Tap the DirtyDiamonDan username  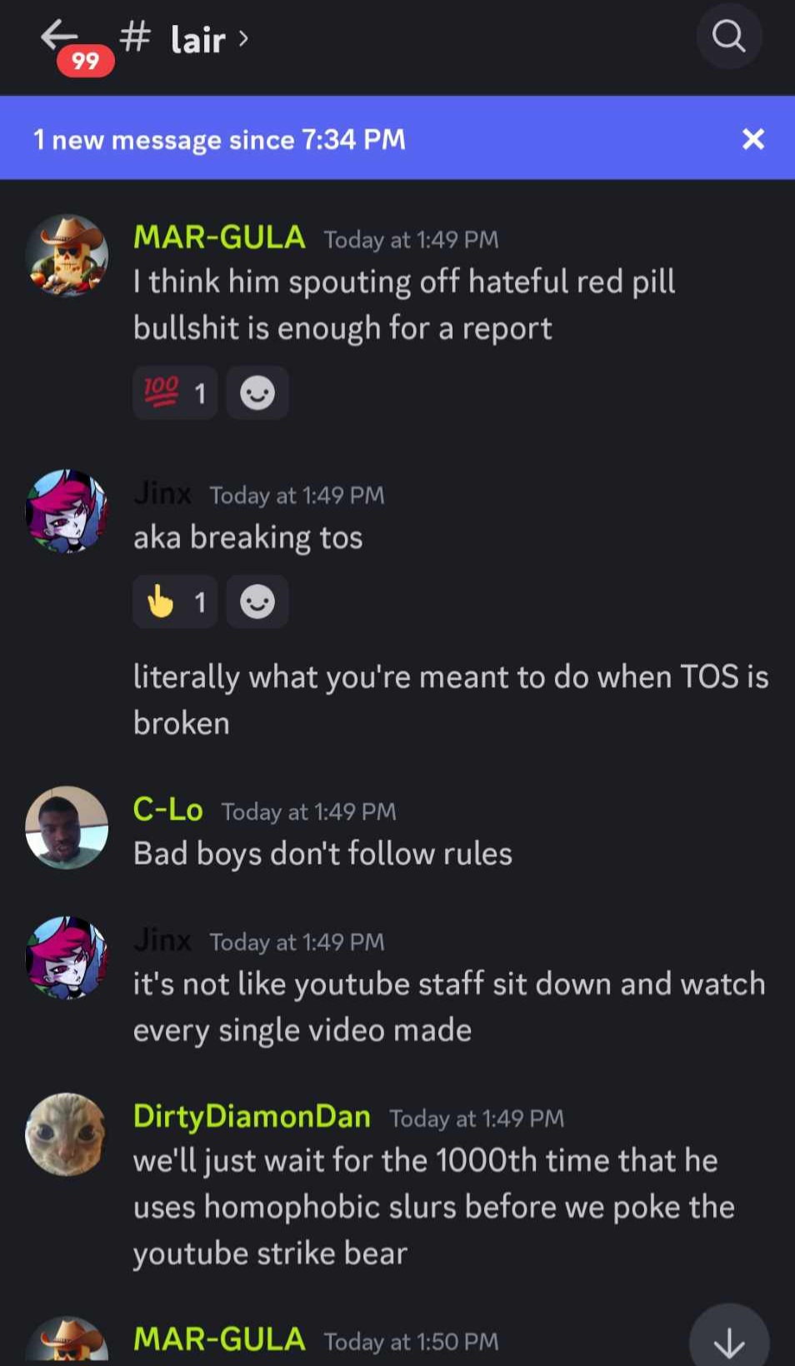coord(252,1116)
